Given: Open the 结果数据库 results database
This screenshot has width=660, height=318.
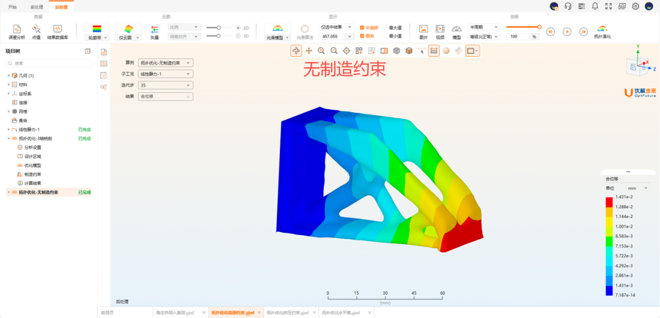Looking at the screenshot, I should [x=57, y=31].
